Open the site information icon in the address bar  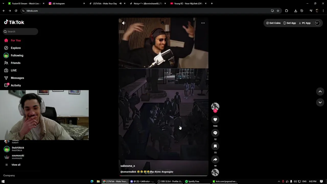pos(23,11)
